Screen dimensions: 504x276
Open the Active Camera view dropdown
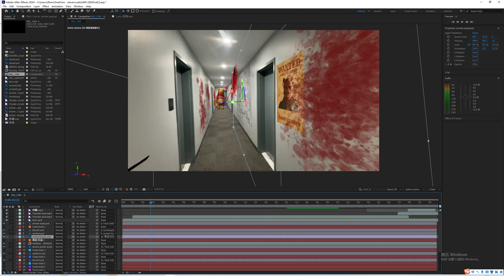point(415,189)
